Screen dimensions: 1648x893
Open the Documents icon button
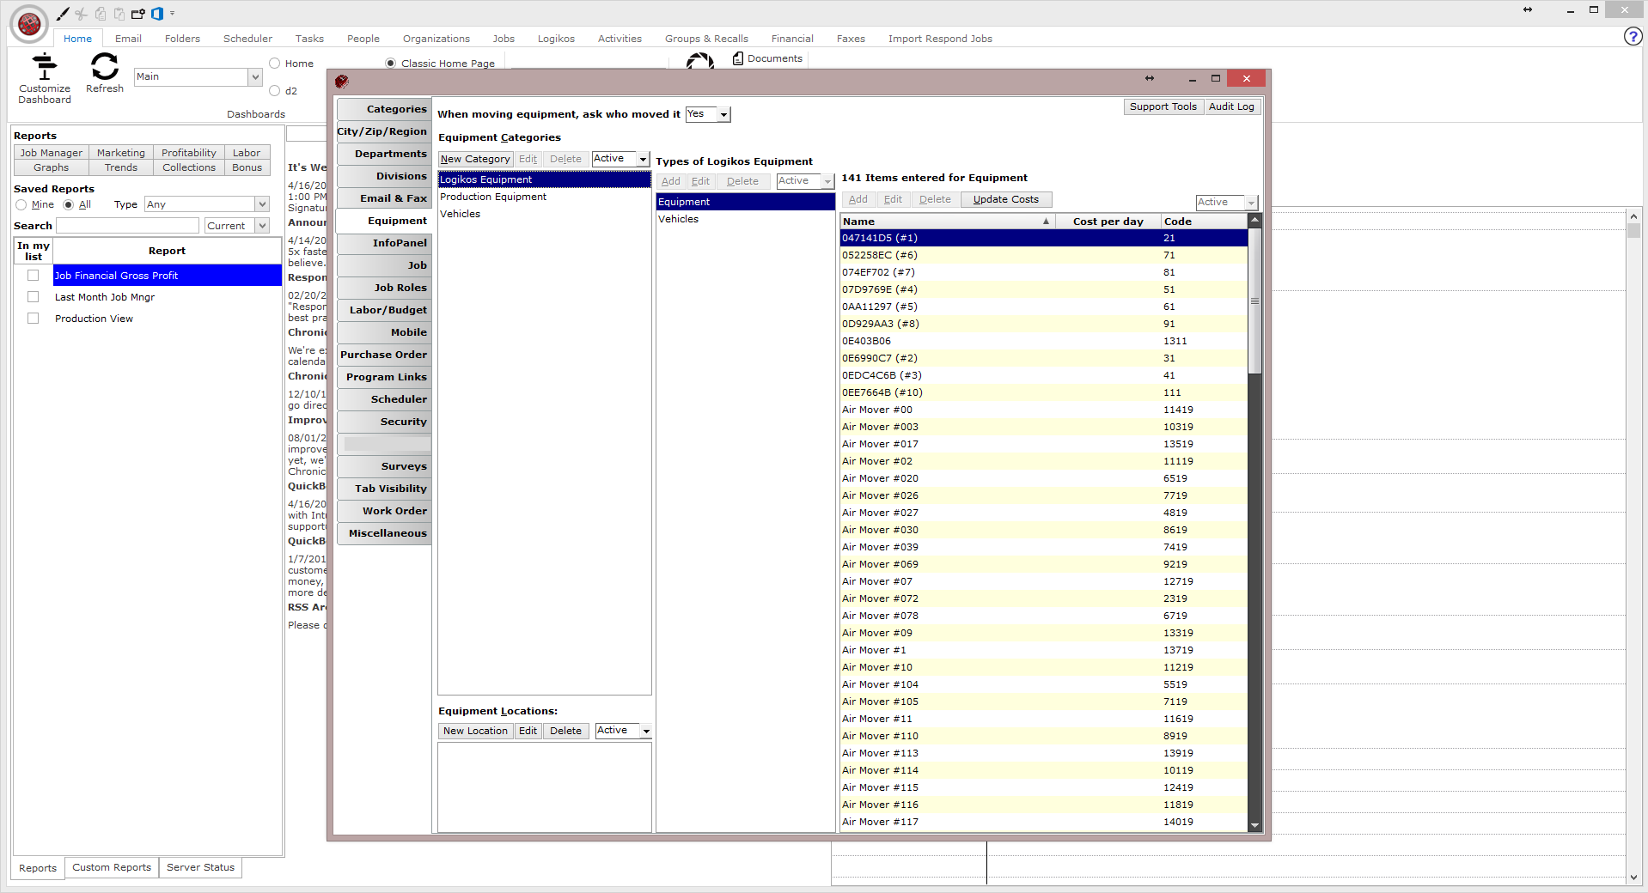pyautogui.click(x=767, y=58)
